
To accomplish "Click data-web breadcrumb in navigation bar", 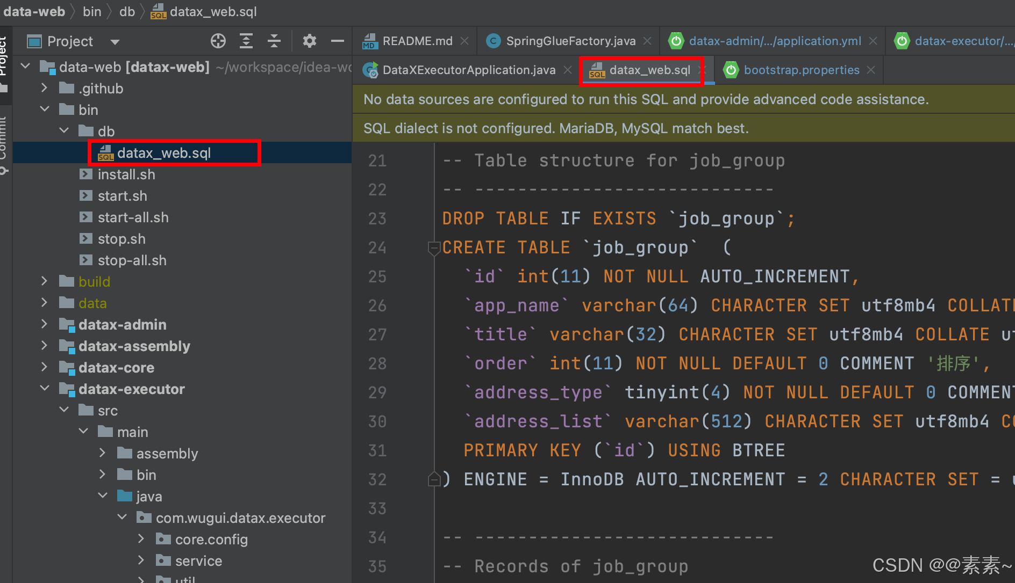I will tap(33, 11).
